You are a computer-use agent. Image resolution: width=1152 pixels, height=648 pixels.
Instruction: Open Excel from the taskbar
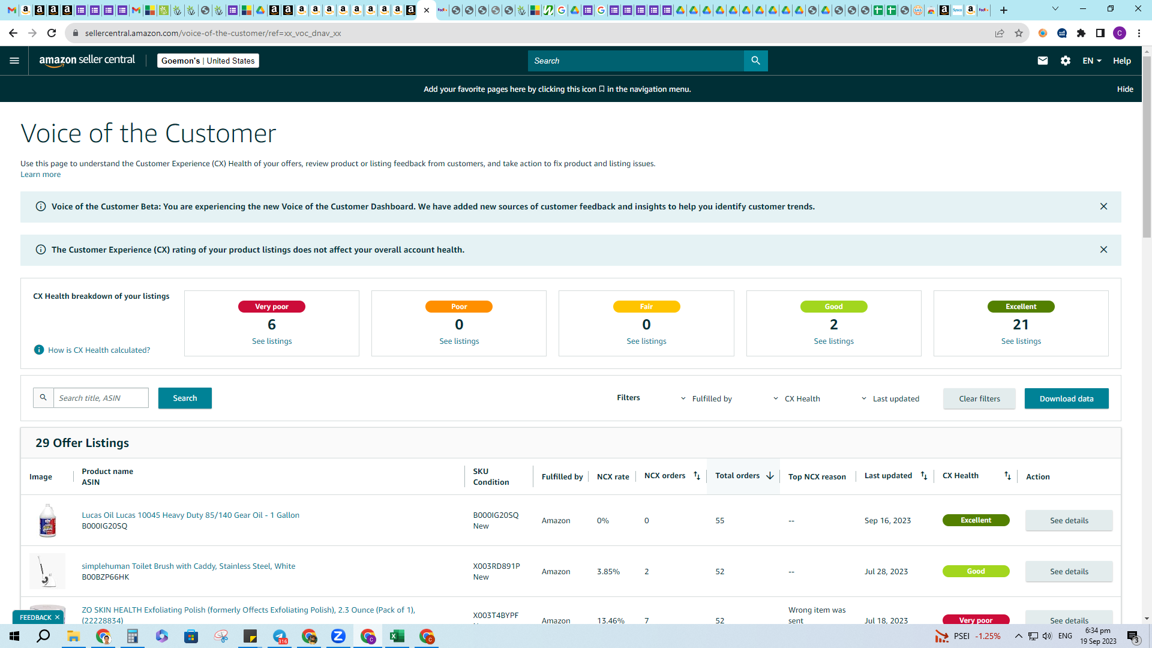coord(397,636)
